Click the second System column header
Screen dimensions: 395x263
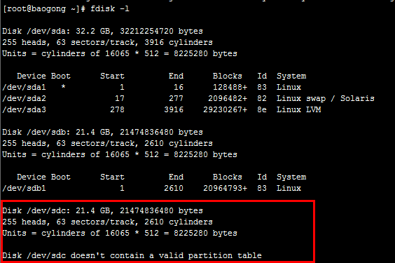tap(291, 177)
